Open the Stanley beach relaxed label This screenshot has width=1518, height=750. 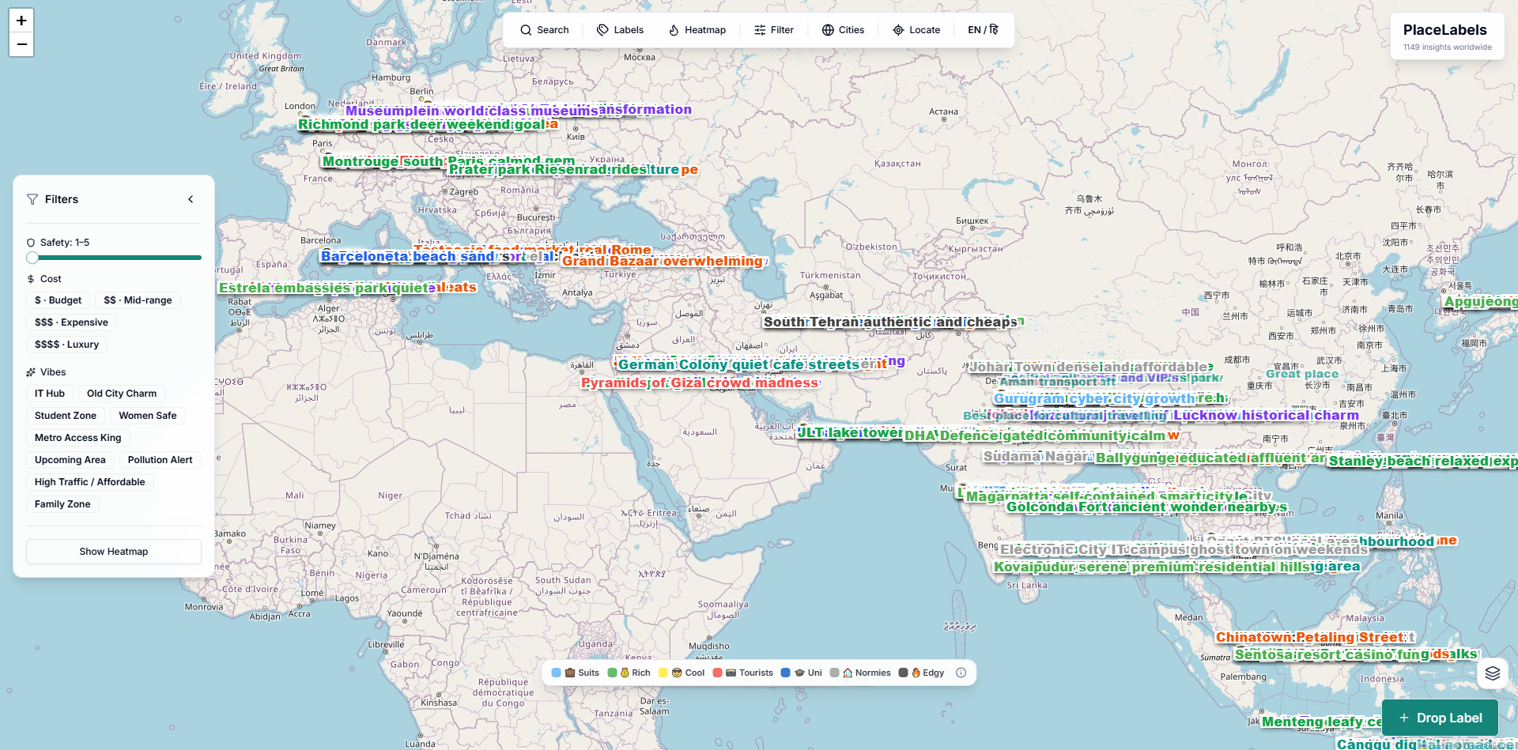[x=1423, y=462]
